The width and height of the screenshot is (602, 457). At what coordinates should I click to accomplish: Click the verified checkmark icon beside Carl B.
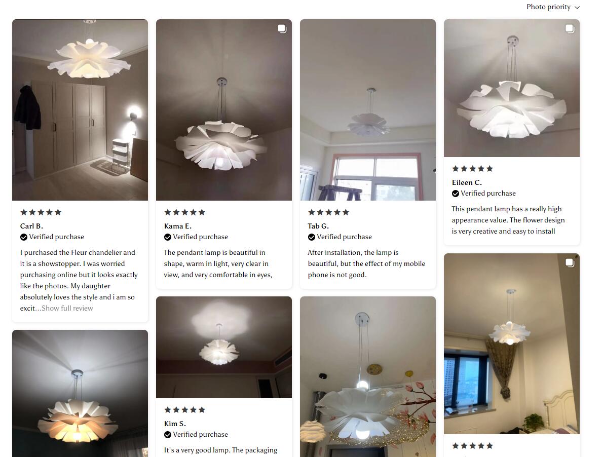pyautogui.click(x=24, y=237)
